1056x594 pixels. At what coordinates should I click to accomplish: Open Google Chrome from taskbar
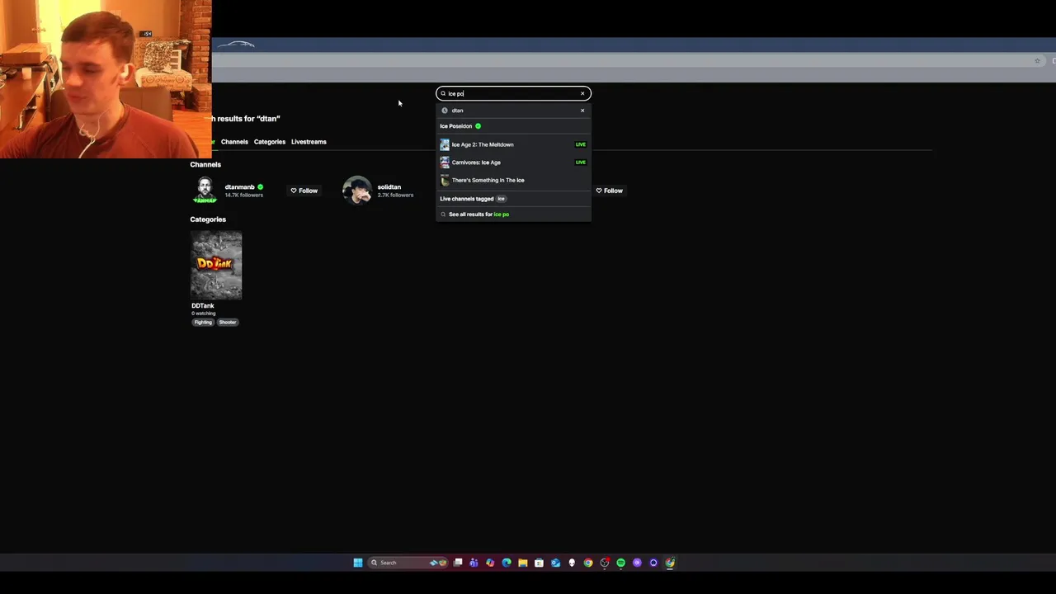pyautogui.click(x=588, y=563)
